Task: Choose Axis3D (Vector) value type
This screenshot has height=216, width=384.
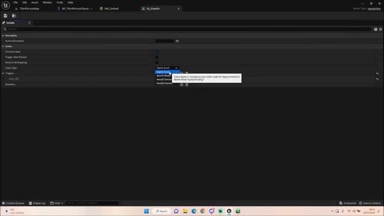Action: tap(164, 83)
